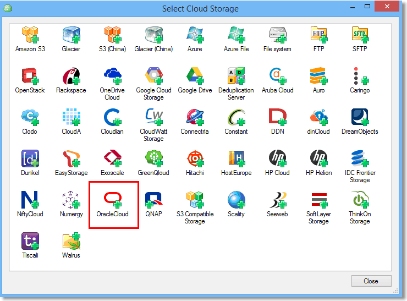This screenshot has width=407, height=301.
Task: Open the S3 Compatible Storage icon
Action: [195, 200]
